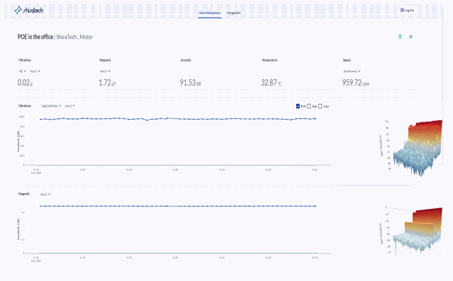
Task: Open the Management tab
Action: point(233,13)
